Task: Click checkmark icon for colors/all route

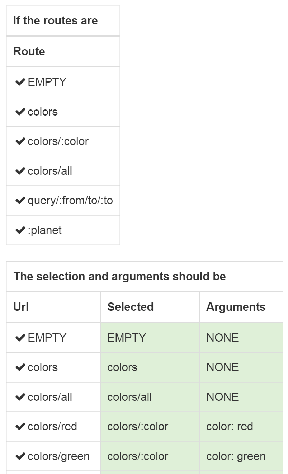Action: tap(20, 171)
